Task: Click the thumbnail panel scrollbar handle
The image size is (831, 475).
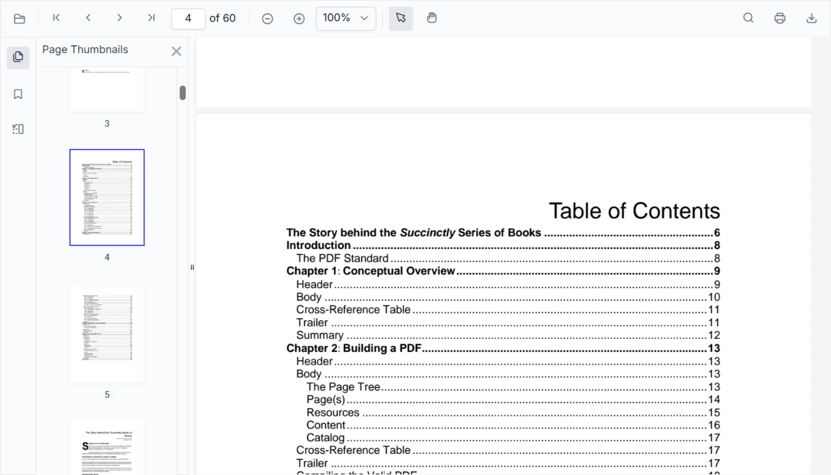Action: [x=182, y=93]
